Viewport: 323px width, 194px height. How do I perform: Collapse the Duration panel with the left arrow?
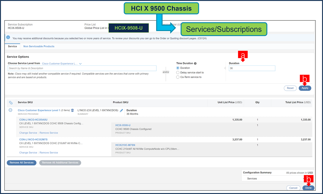tap(225, 68)
